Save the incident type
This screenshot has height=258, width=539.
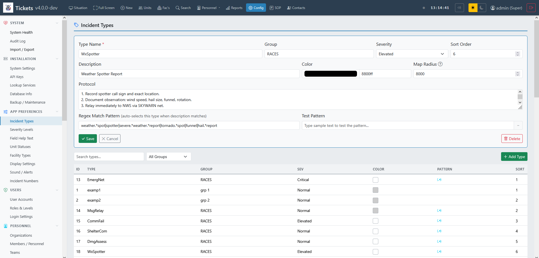88,139
